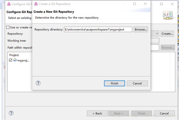179x120 pixels.
Task: Open help in Create a Git Repository dialog
Action: [x=38, y=83]
